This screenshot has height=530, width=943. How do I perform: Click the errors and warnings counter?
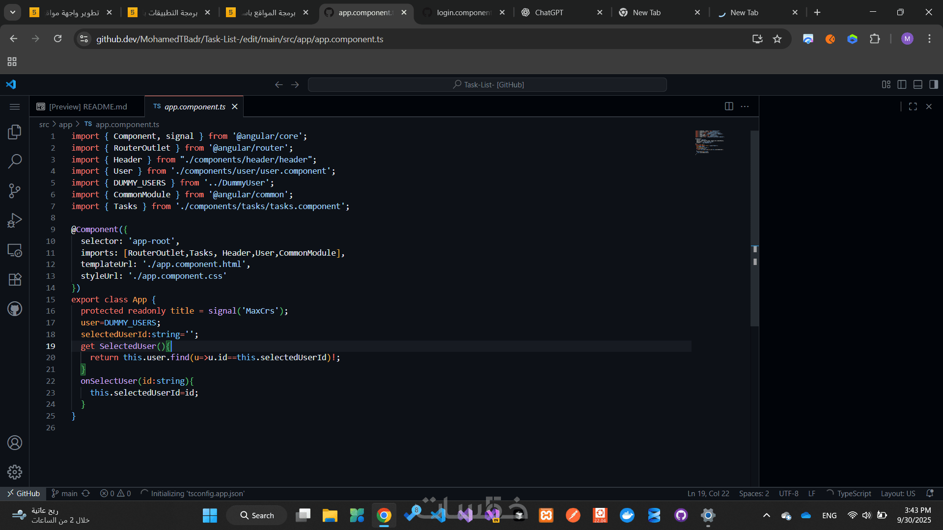(x=115, y=493)
